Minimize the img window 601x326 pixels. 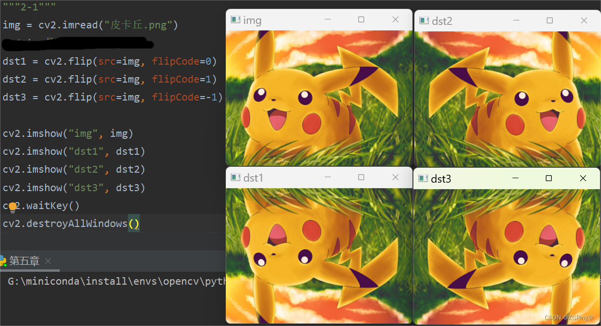point(328,19)
